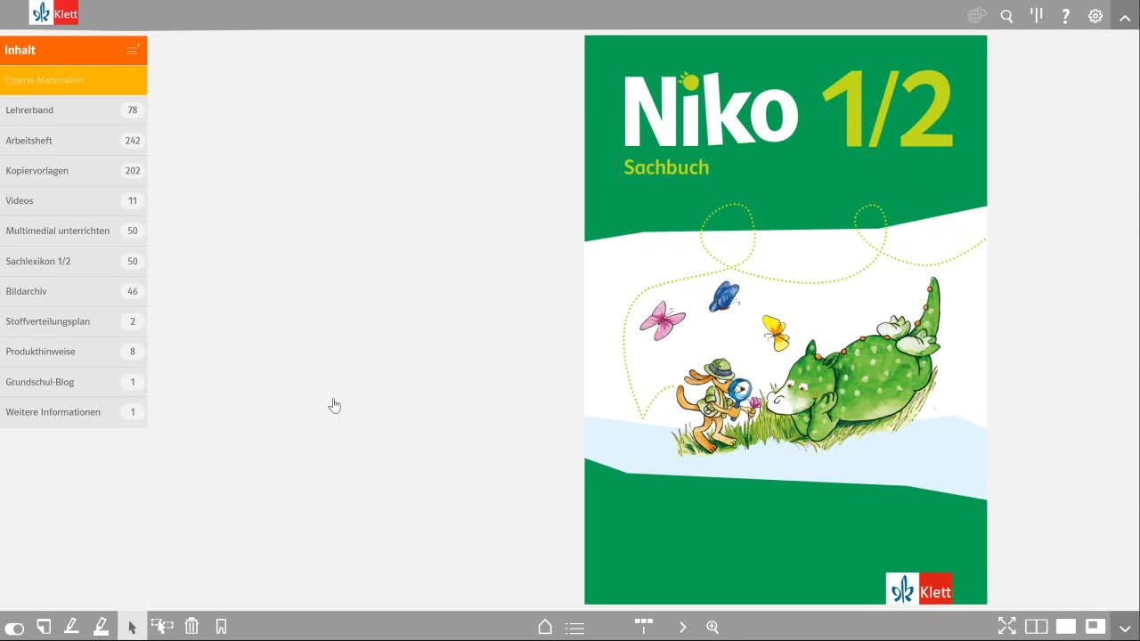Image resolution: width=1140 pixels, height=641 pixels.
Task: Click the count badge 46 beside Bildarchiv
Action: [x=133, y=292]
